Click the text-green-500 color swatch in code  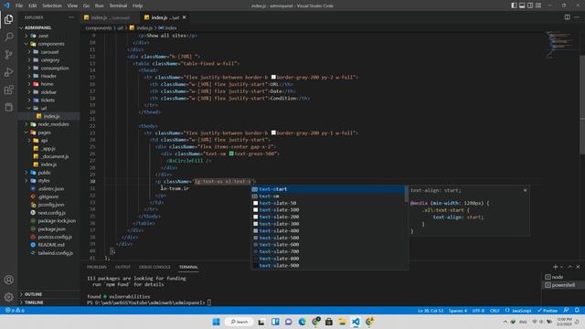231,154
